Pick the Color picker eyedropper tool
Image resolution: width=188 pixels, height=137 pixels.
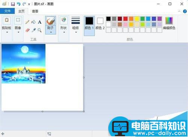coord(33,30)
